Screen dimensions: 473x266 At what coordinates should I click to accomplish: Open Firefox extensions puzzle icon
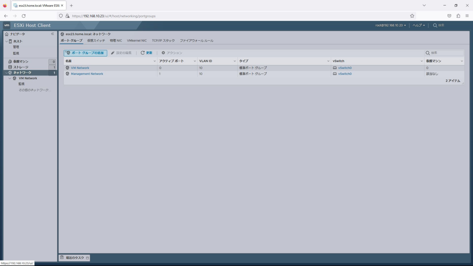click(458, 16)
